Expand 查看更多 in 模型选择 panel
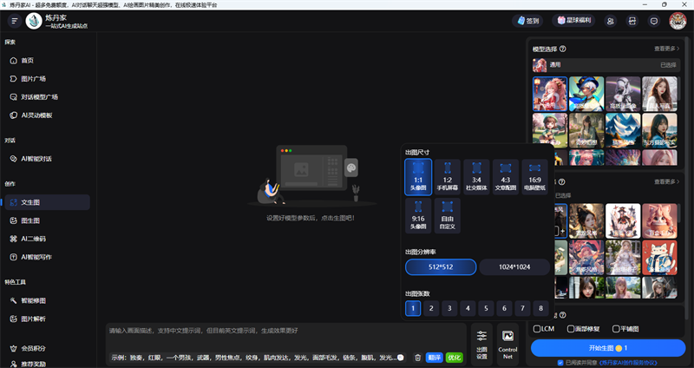694x368 pixels. point(666,49)
